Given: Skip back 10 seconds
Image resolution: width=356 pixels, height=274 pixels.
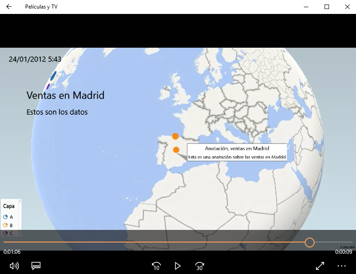Looking at the screenshot, I should point(156,265).
